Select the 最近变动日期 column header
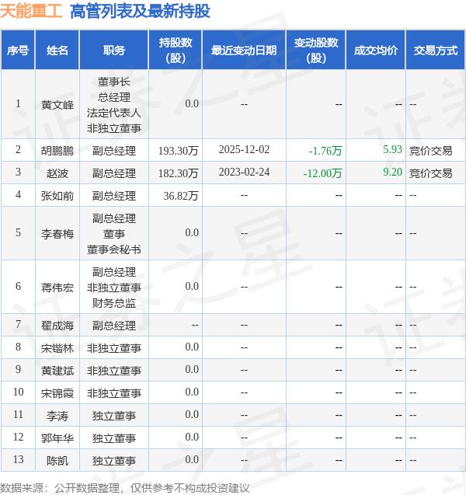The height and width of the screenshot is (495, 466). (244, 51)
